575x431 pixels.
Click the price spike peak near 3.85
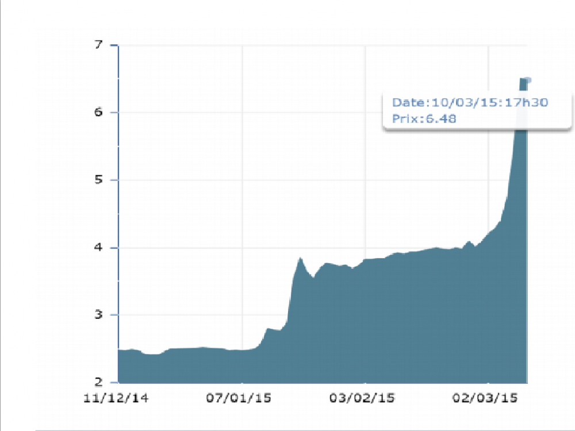click(300, 259)
